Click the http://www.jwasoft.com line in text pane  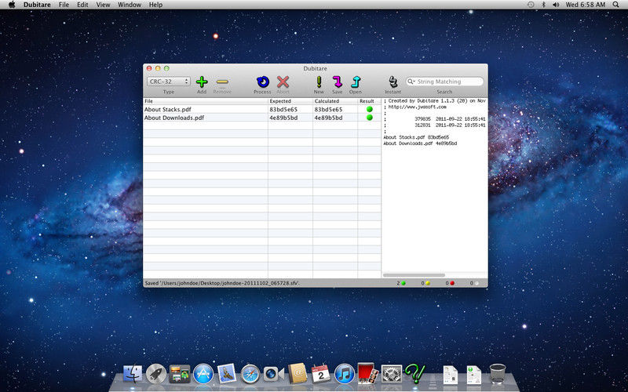point(415,107)
